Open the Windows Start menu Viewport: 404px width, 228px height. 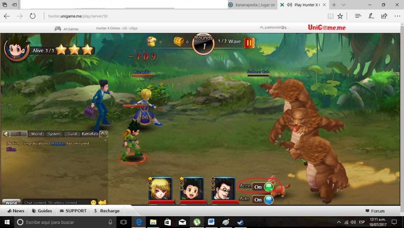tap(7, 222)
